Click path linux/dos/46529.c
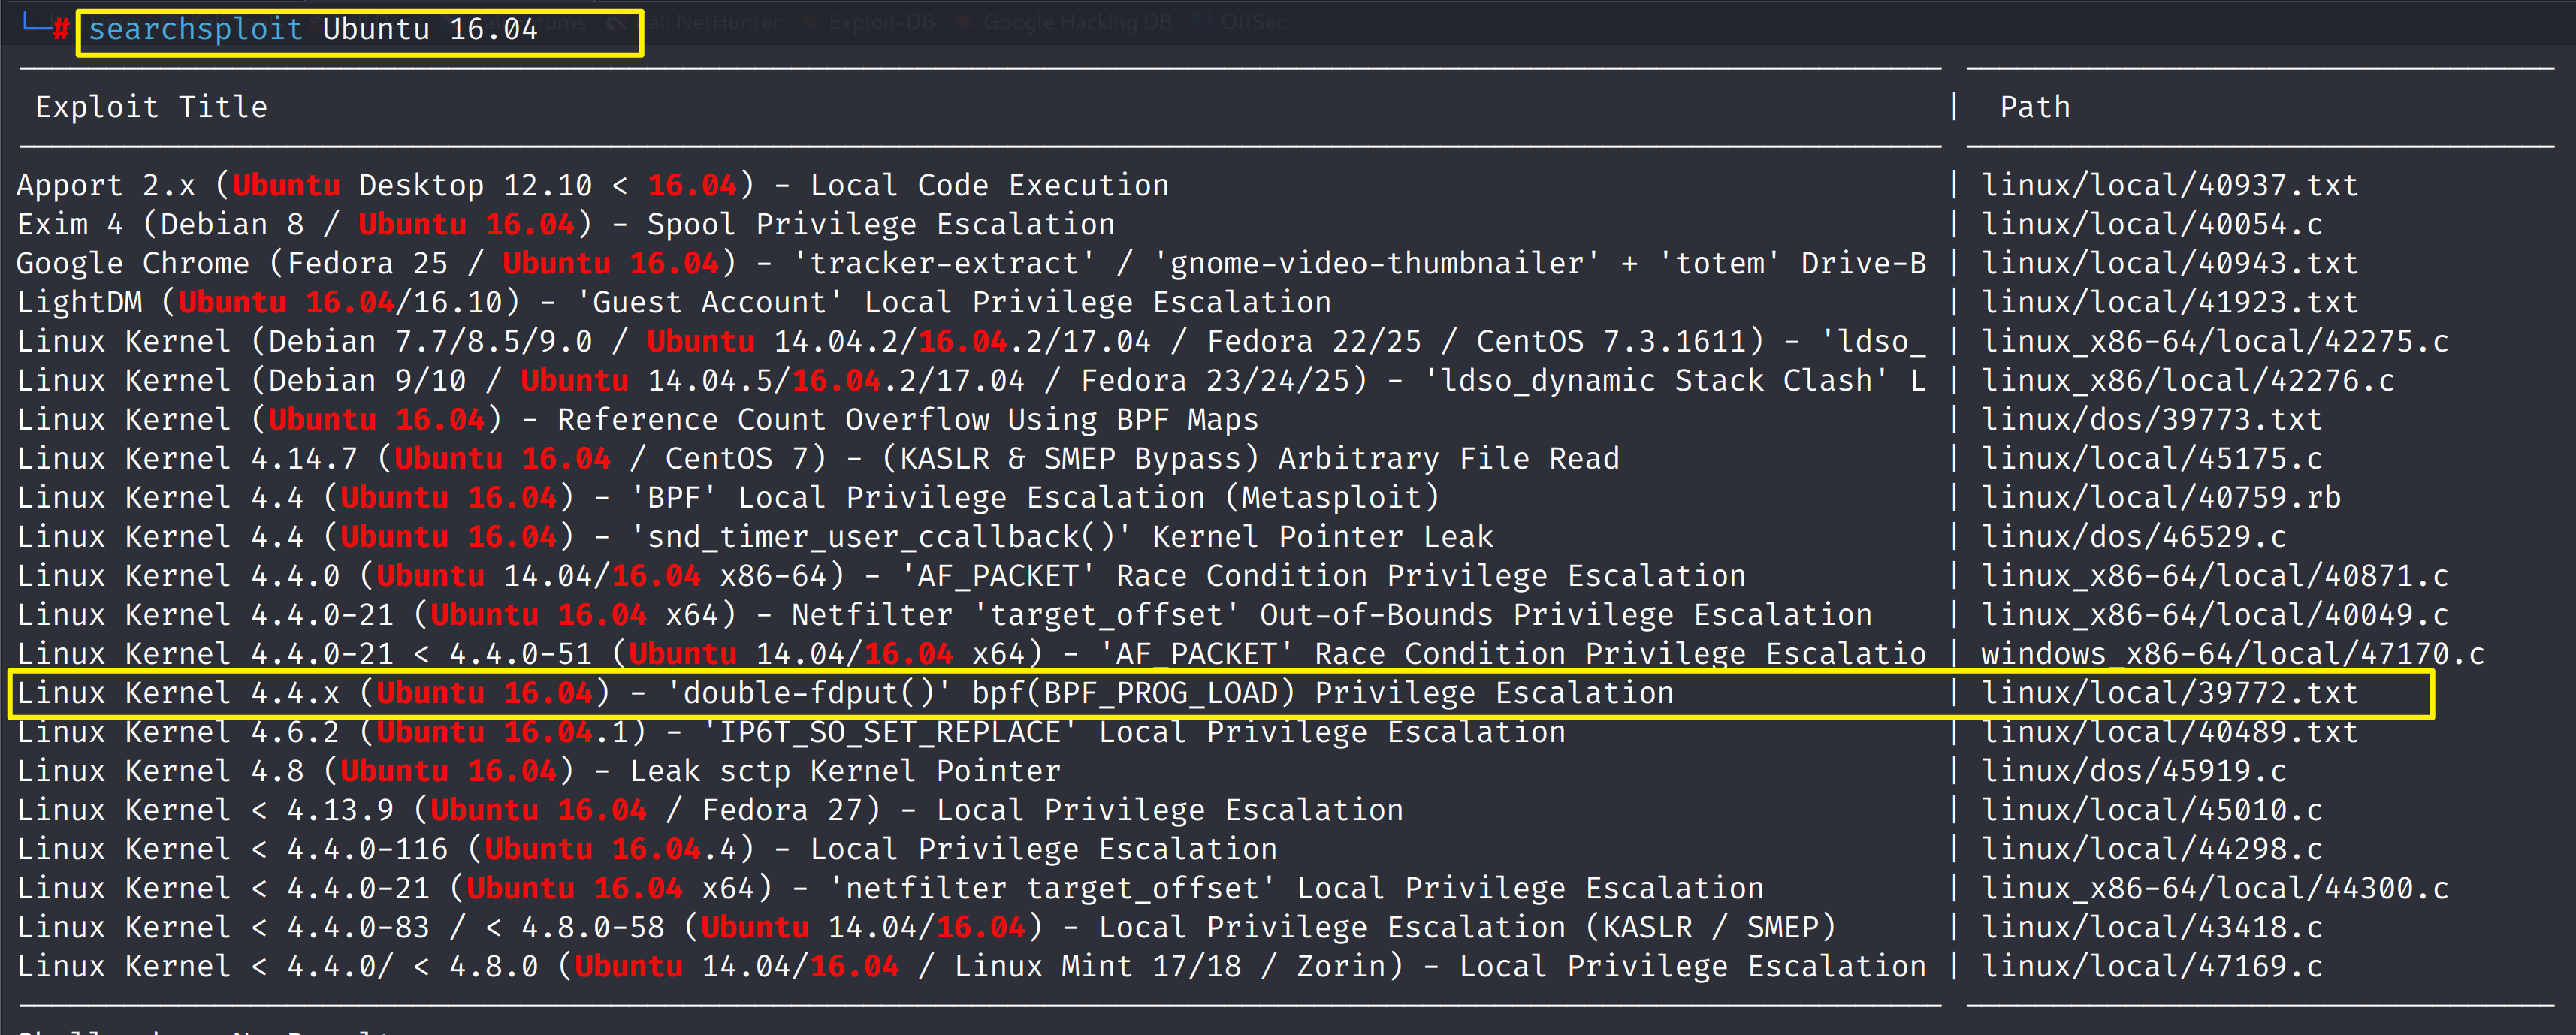 click(2133, 536)
